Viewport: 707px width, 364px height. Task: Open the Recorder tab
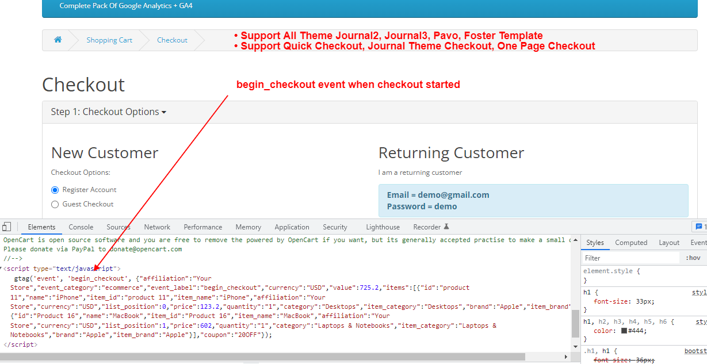426,227
